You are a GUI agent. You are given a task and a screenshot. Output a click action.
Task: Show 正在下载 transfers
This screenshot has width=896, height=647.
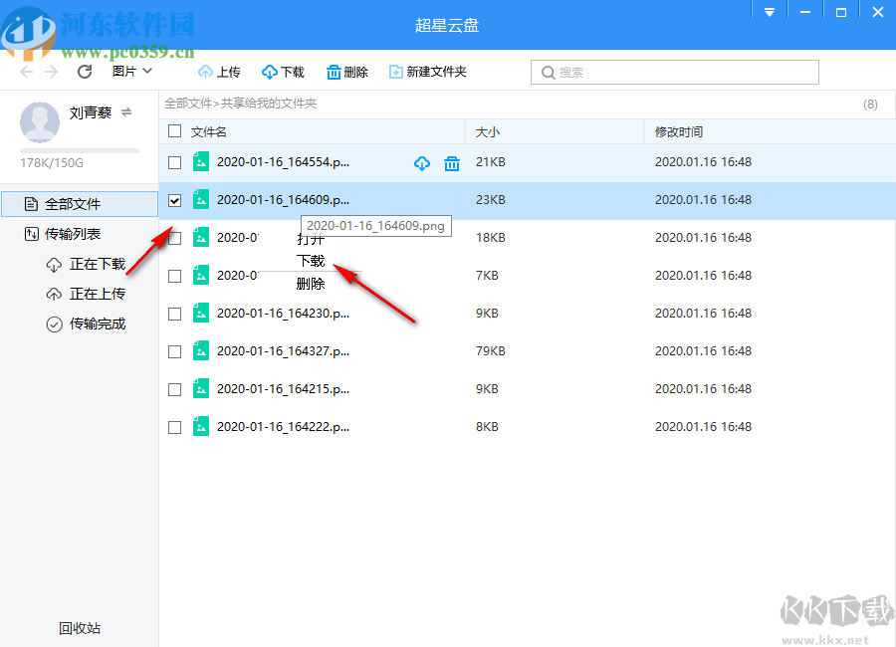86,264
